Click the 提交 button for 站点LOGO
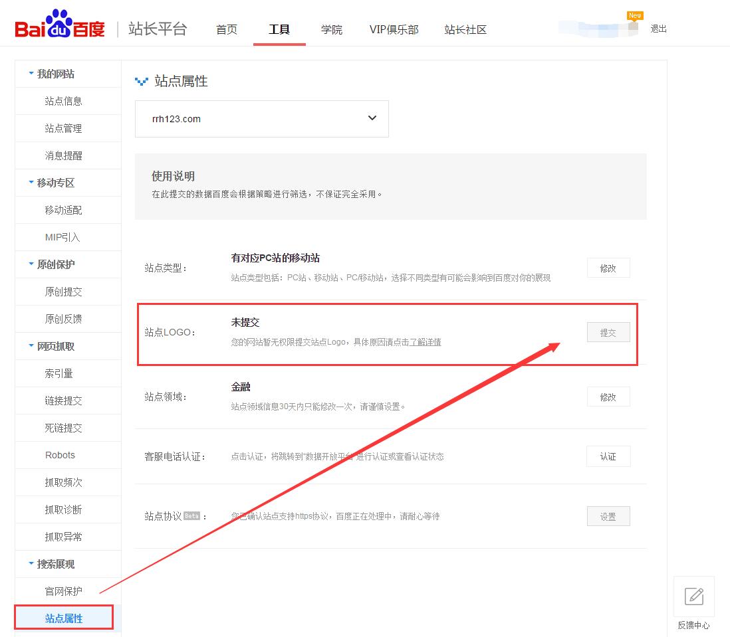 [x=608, y=332]
